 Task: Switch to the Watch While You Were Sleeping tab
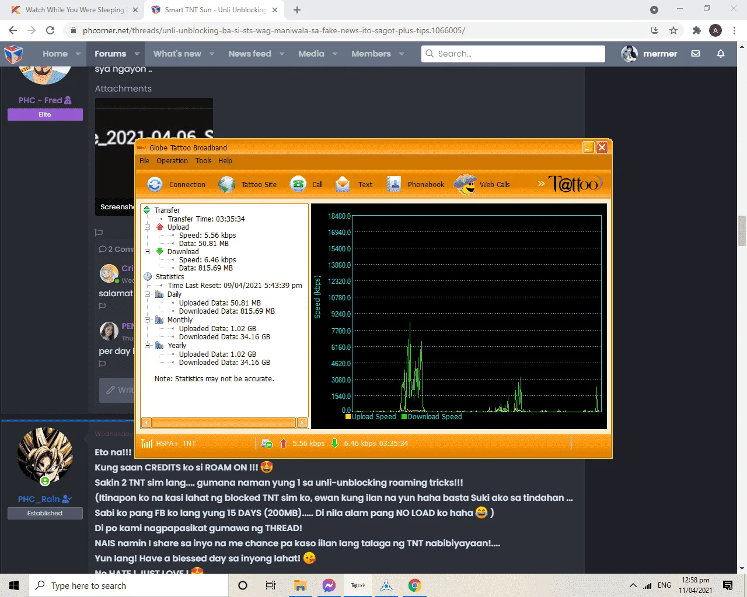75,10
